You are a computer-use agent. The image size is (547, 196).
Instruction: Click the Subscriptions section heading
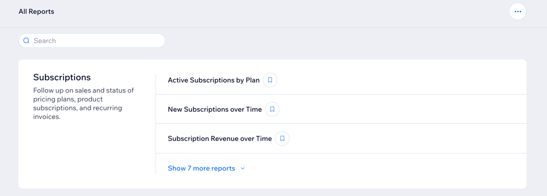click(62, 77)
